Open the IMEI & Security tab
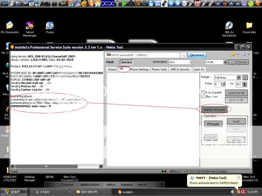The height and width of the screenshot is (196, 262). (x=180, y=70)
